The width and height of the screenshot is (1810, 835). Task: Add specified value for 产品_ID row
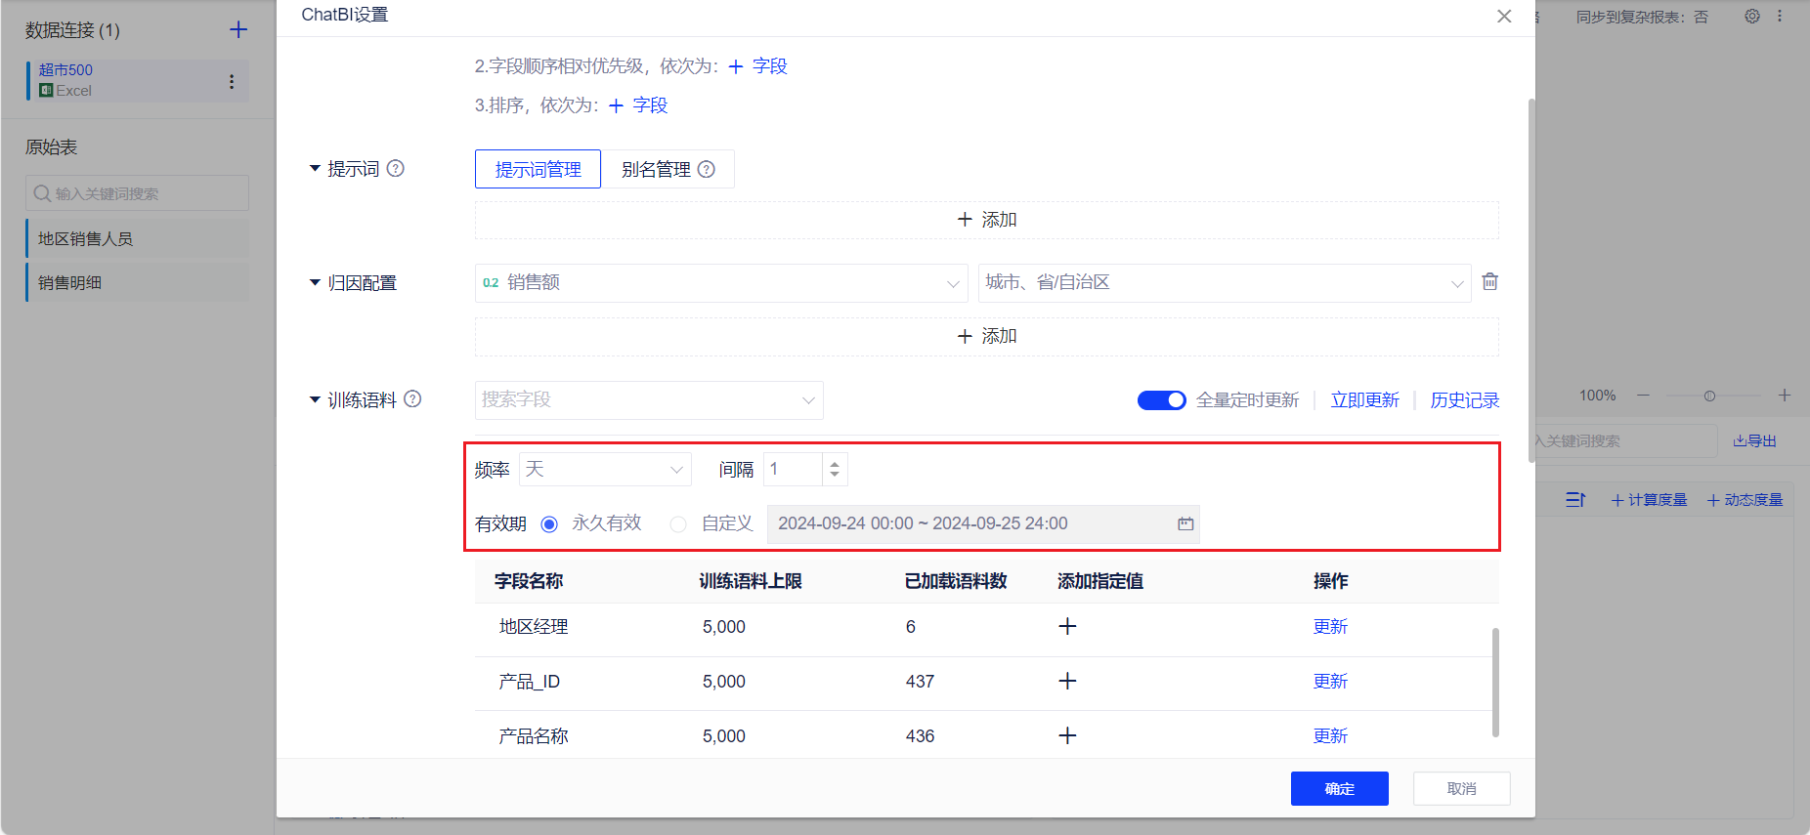[x=1067, y=682]
